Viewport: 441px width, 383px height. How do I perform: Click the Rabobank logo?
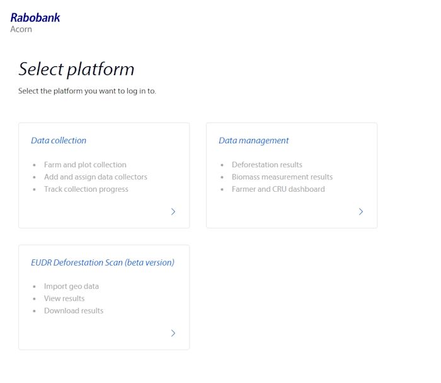pyautogui.click(x=35, y=18)
